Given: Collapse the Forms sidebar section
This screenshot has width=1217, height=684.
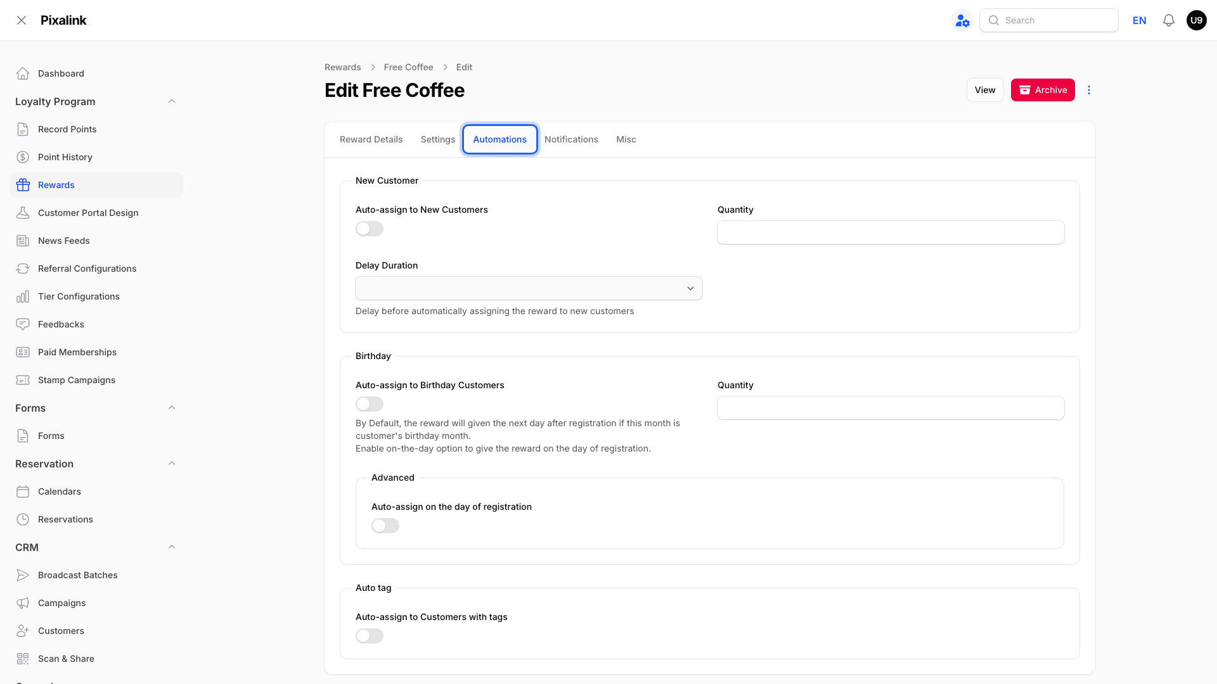Looking at the screenshot, I should click(172, 408).
